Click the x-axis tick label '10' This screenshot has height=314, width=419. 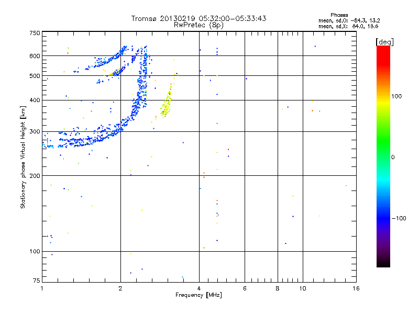(x=303, y=288)
